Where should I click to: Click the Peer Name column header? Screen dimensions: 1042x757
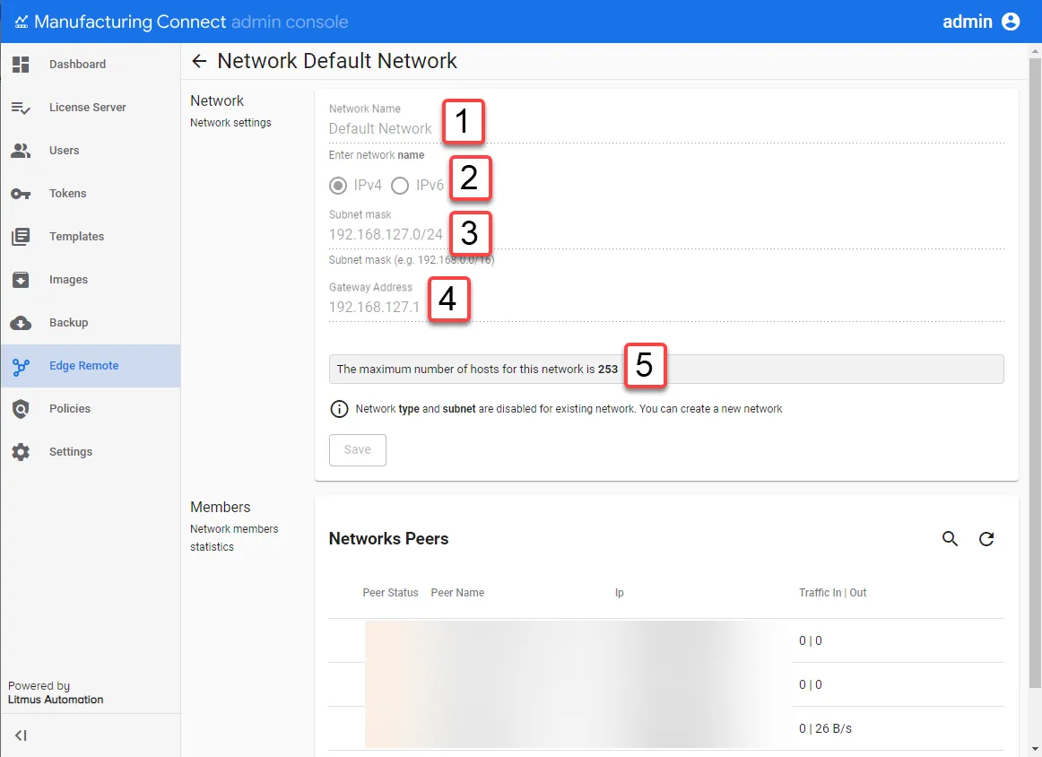(457, 593)
